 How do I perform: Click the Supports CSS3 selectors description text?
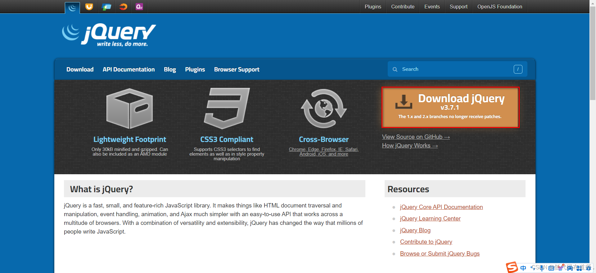227,154
